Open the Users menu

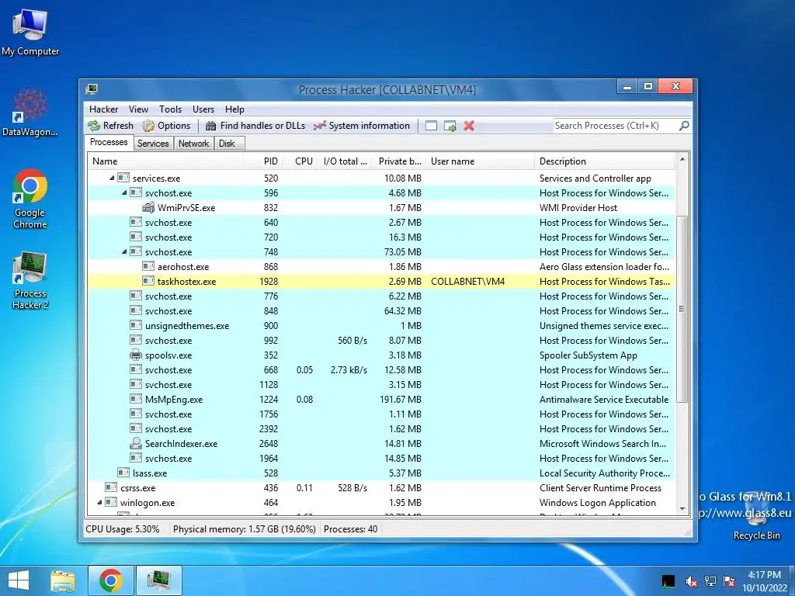[203, 109]
